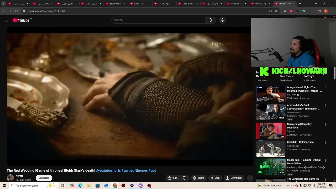The width and height of the screenshot is (336, 189).
Task: Switch to the 'Florence +' tab
Action: [236, 4]
